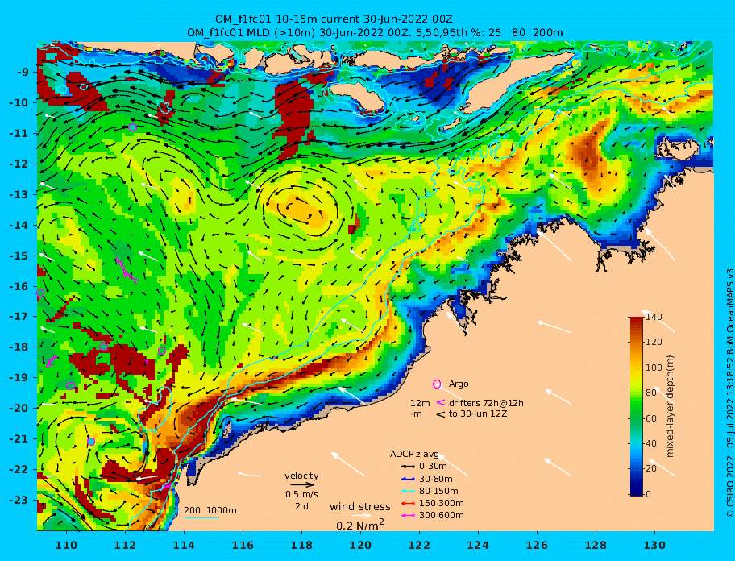The width and height of the screenshot is (735, 561).
Task: Click the vertical CSIRO 2022 copyright text
Action: point(729,393)
